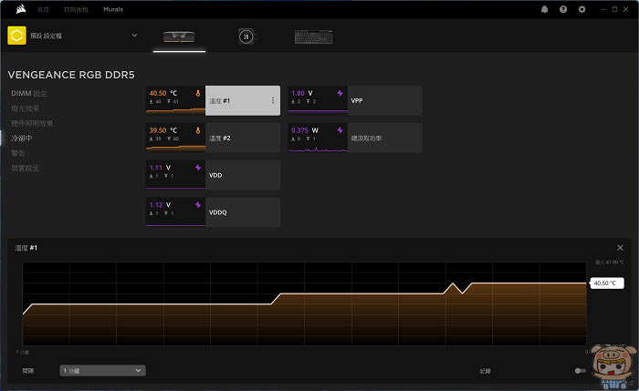The width and height of the screenshot is (639, 391).
Task: Click the VDD lightning bolt icon
Action: click(x=198, y=168)
